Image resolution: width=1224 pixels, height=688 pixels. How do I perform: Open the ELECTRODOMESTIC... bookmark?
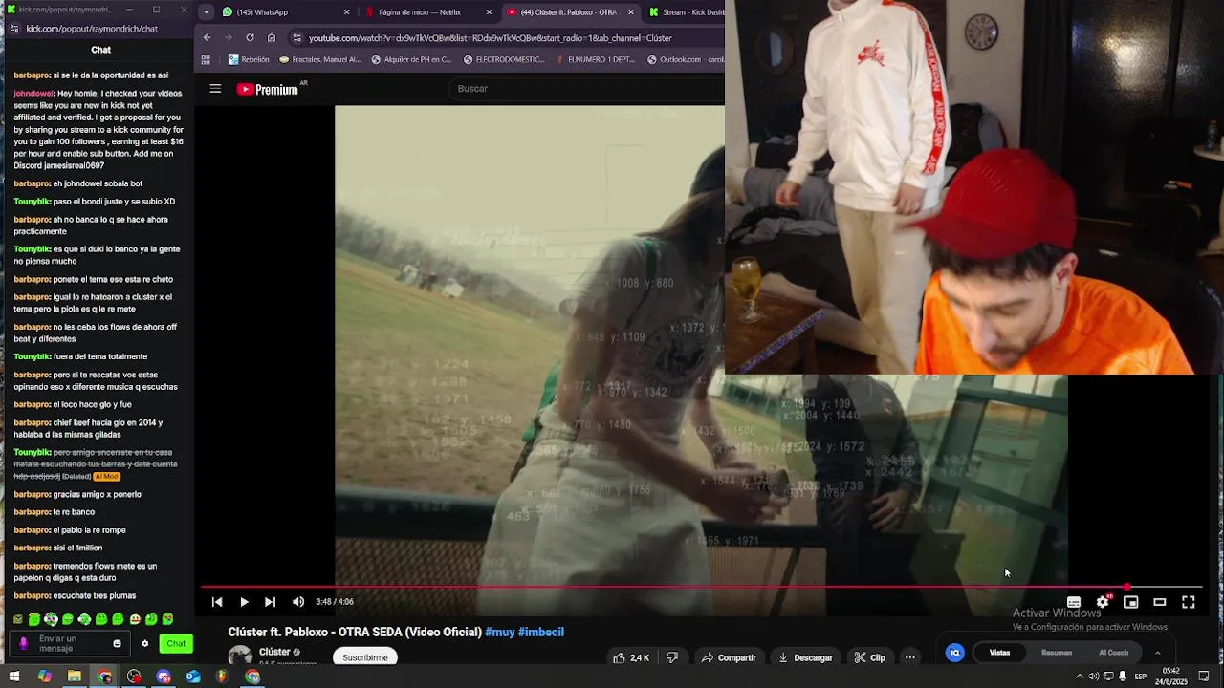coord(503,59)
